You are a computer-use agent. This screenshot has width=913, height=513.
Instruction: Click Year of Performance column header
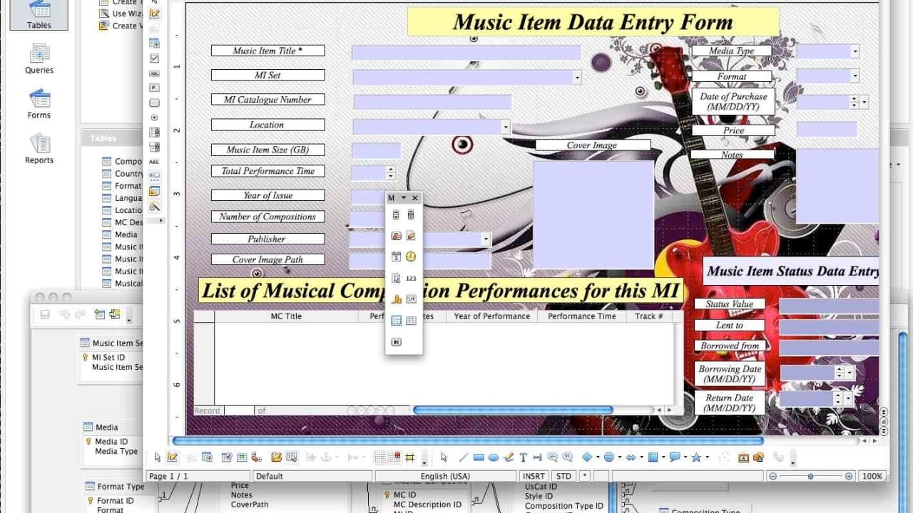tap(491, 316)
